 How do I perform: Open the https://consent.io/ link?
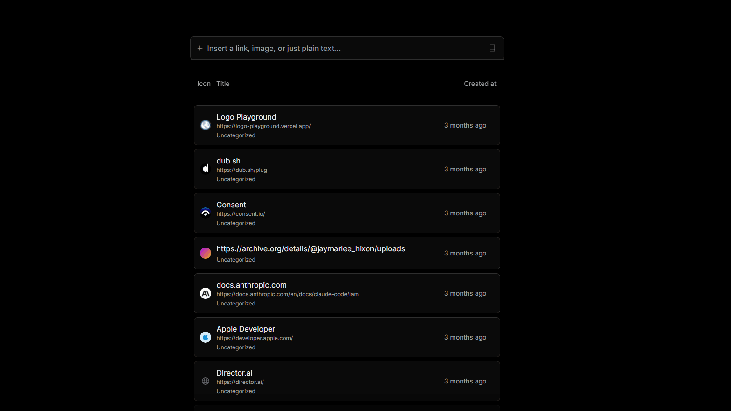(241, 214)
